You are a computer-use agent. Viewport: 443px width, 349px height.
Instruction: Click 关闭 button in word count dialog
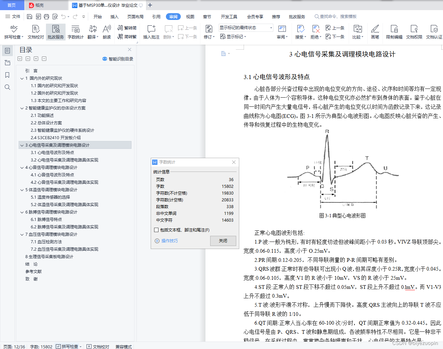(x=223, y=241)
